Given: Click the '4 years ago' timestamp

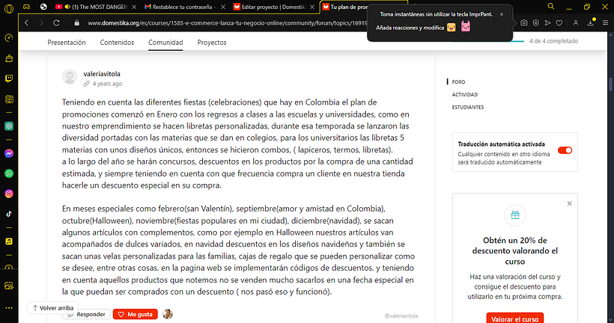Looking at the screenshot, I should (x=107, y=84).
